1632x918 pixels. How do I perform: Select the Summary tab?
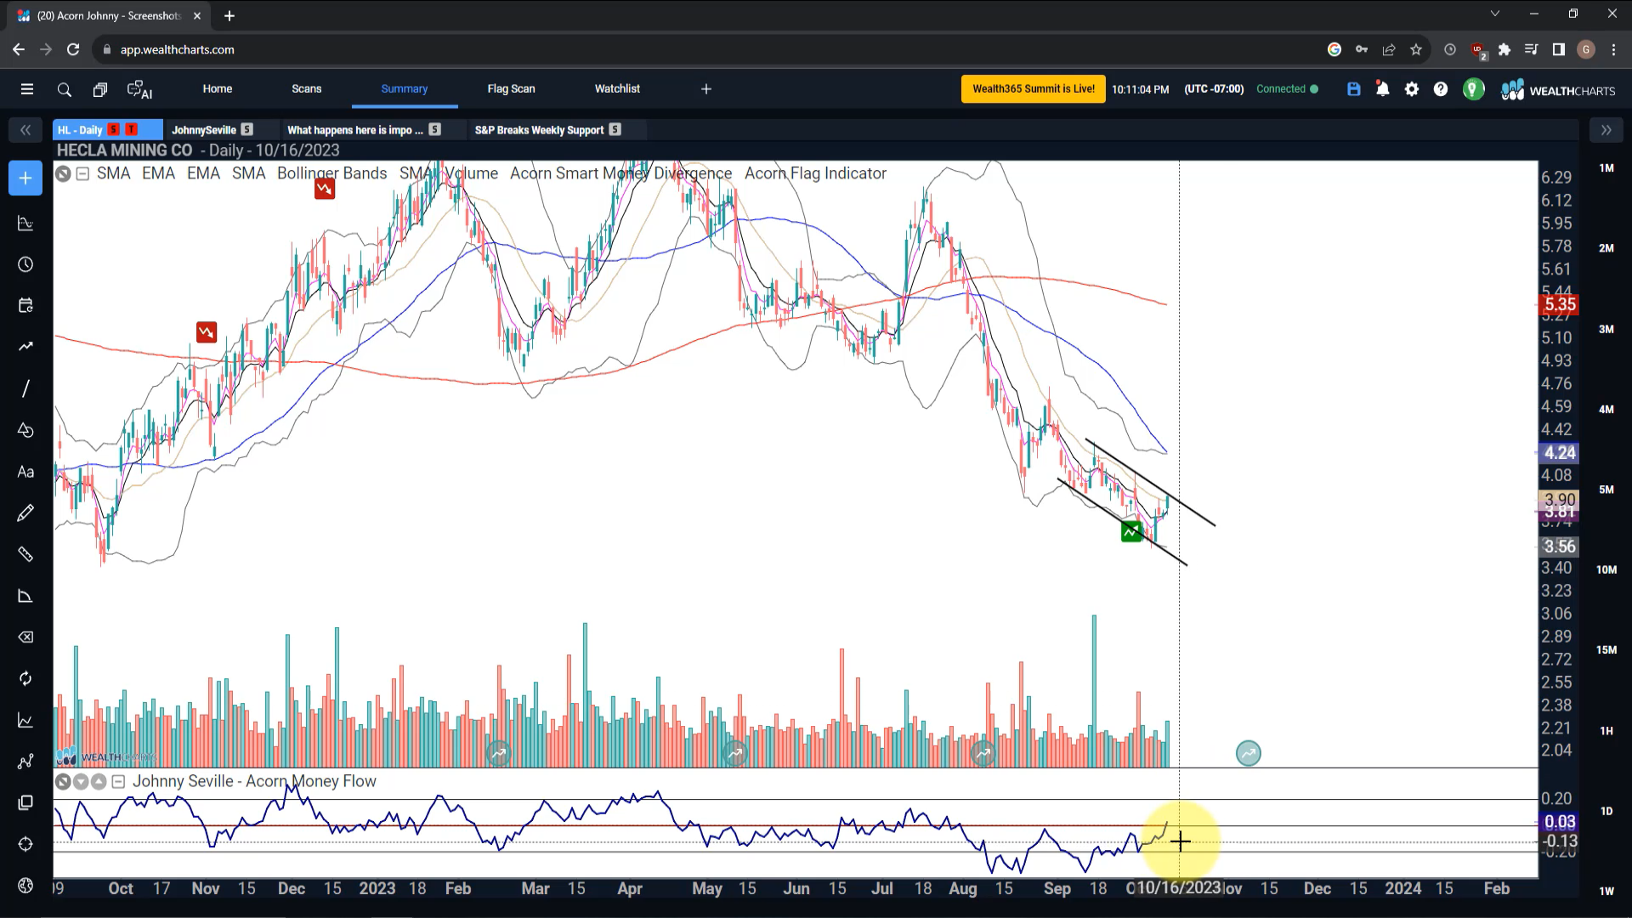(x=405, y=89)
